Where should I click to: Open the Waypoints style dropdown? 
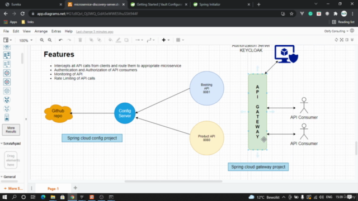point(150,40)
